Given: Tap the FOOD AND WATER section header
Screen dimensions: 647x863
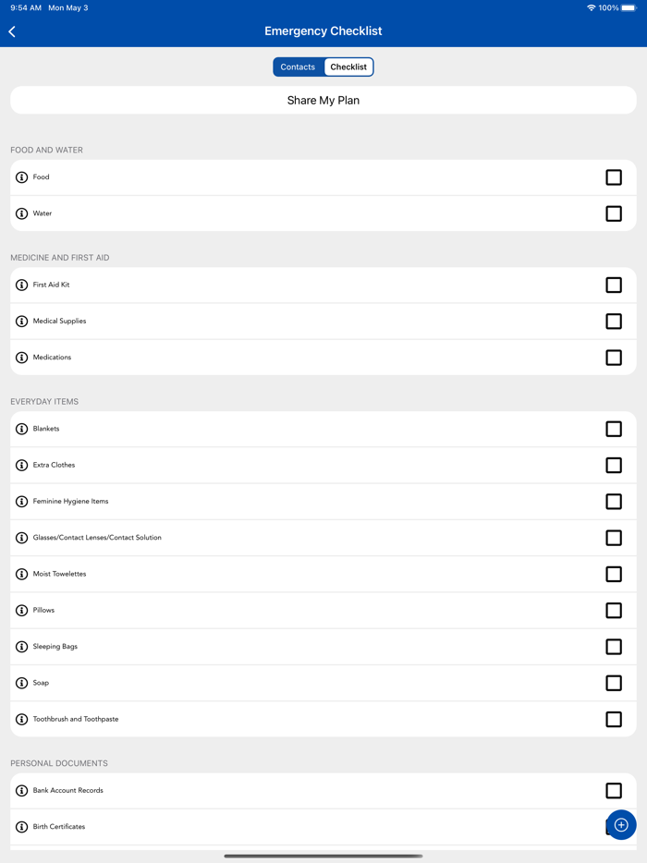Looking at the screenshot, I should click(x=47, y=150).
